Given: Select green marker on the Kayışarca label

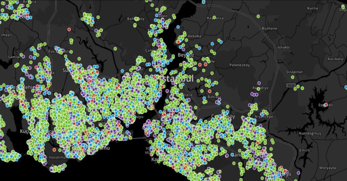Looking at the screenshot, I should pyautogui.click(x=214, y=18).
